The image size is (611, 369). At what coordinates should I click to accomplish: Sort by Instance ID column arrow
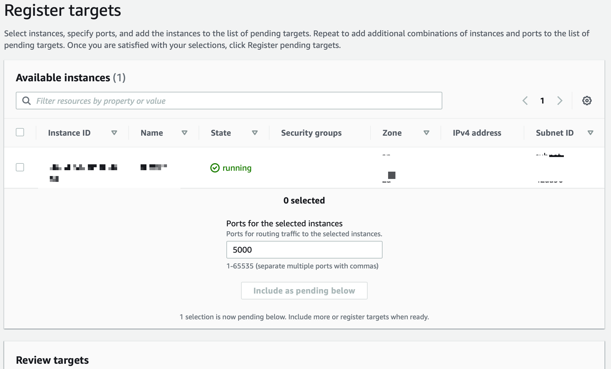114,133
